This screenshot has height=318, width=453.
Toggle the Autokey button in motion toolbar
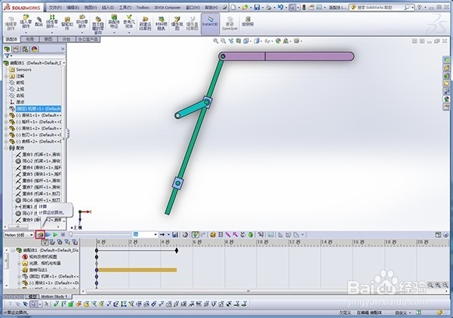[x=196, y=234]
